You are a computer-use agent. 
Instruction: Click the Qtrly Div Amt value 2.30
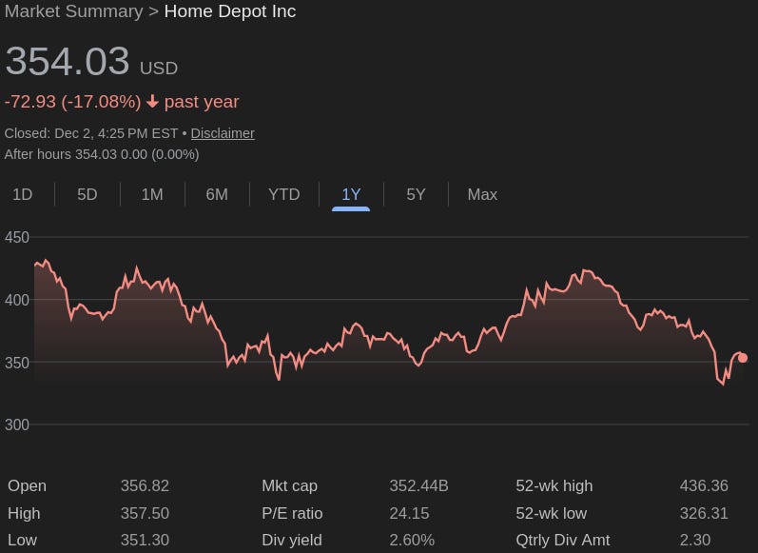point(695,540)
